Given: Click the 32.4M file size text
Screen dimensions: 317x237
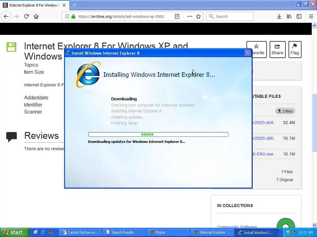Looking at the screenshot, I should click(x=289, y=123).
